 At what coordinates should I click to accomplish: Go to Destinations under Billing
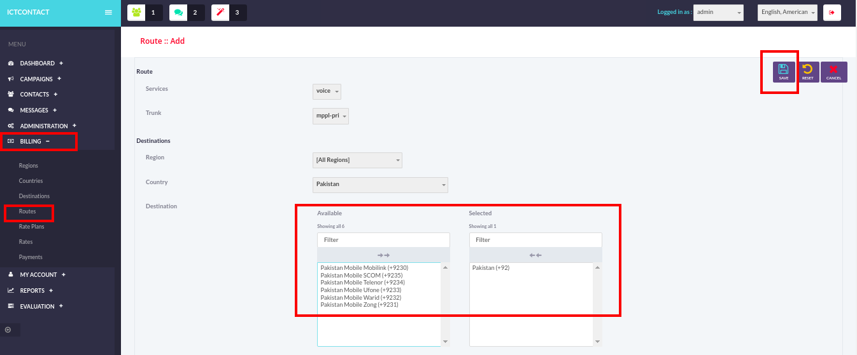point(34,196)
